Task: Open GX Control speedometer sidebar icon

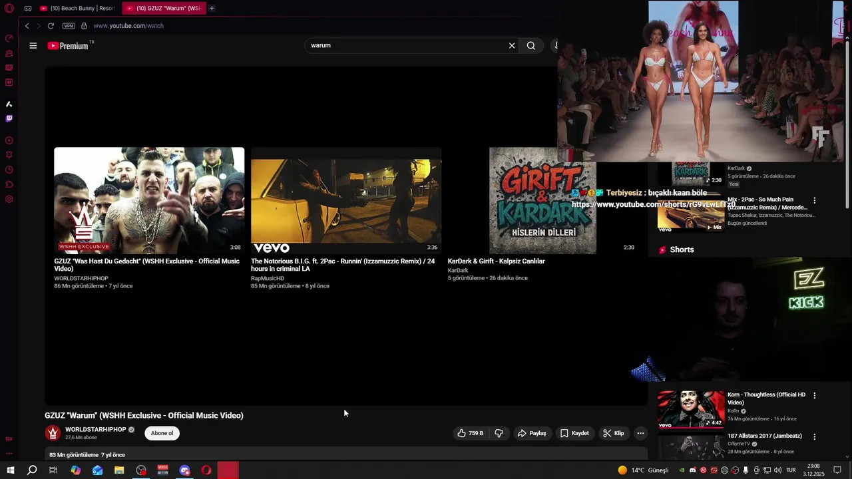Action: coord(9,39)
